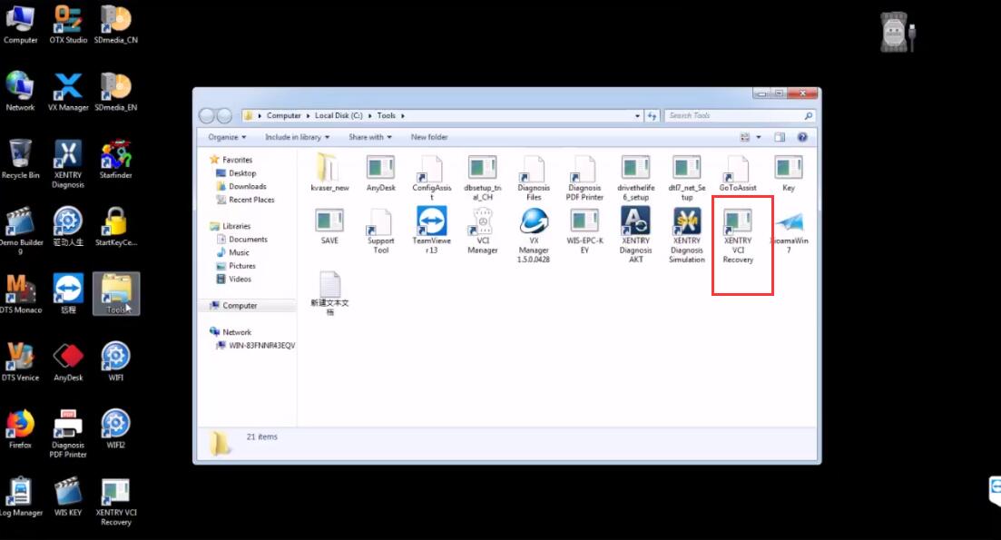Click New folder button
The image size is (1001, 540).
click(x=429, y=137)
